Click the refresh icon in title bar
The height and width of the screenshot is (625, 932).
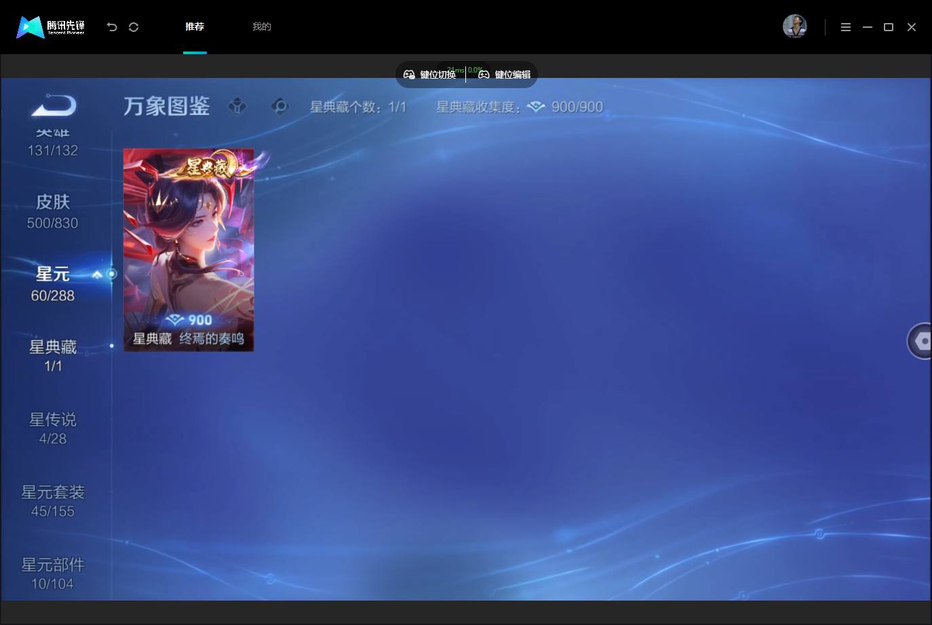click(x=134, y=27)
